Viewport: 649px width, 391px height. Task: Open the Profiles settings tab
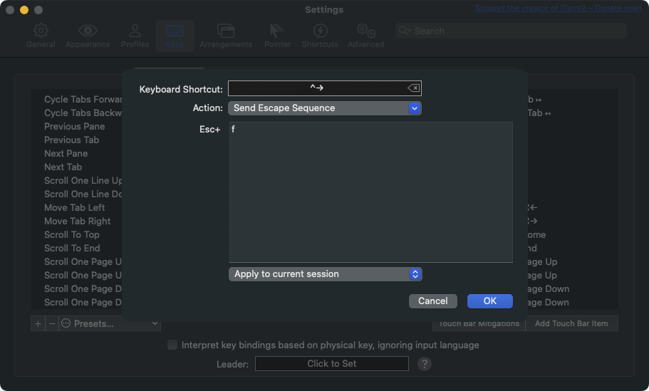[x=135, y=36]
